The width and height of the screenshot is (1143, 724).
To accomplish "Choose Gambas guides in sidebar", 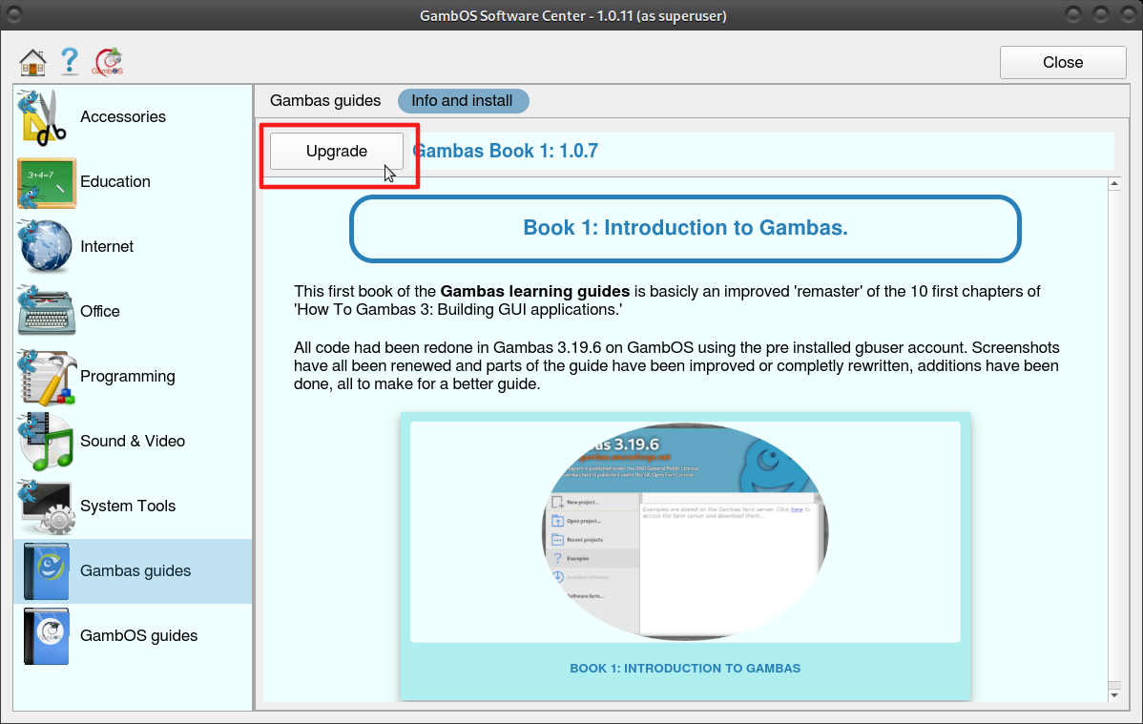I will coord(135,571).
